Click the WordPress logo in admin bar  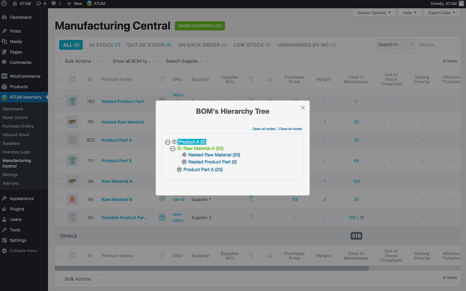pyautogui.click(x=4, y=4)
